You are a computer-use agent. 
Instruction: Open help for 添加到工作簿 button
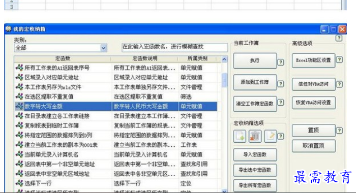coord(281,84)
